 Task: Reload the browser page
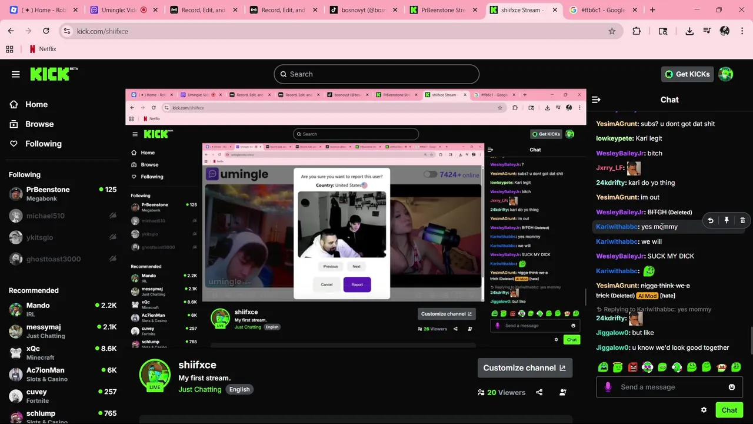pos(46,31)
